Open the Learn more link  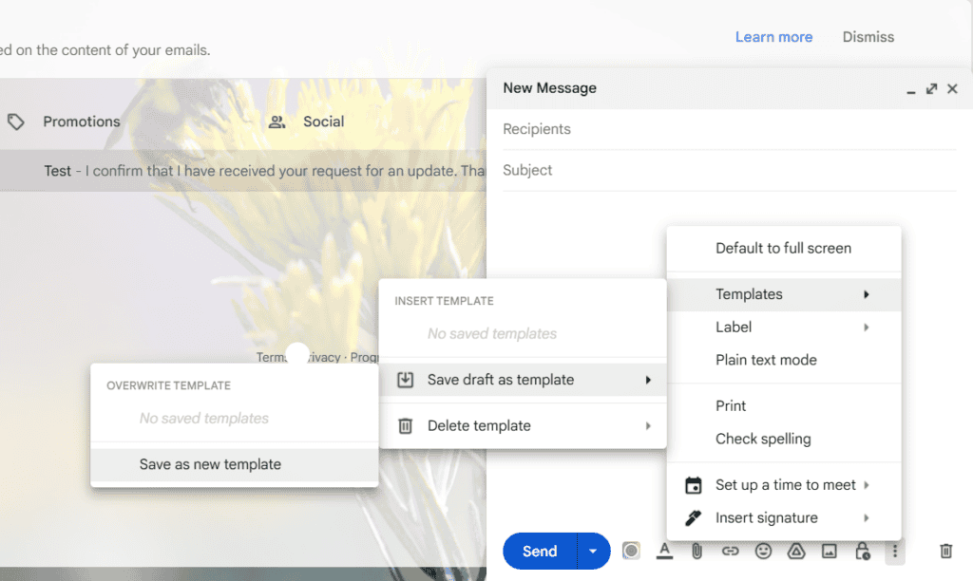(x=773, y=36)
